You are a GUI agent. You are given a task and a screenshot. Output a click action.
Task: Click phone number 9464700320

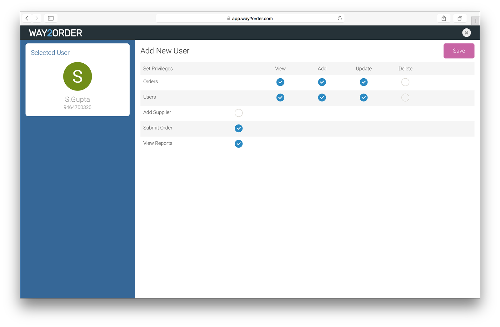77,107
